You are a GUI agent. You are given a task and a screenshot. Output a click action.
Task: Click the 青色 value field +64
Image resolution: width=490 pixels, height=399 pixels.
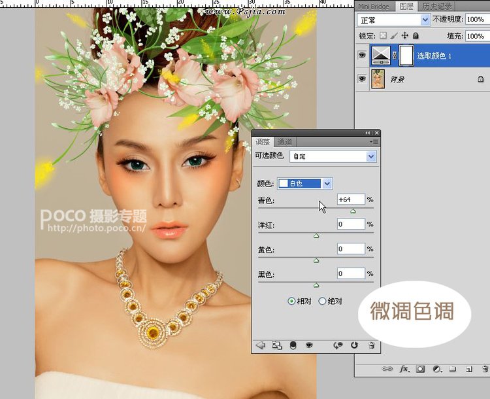point(351,199)
